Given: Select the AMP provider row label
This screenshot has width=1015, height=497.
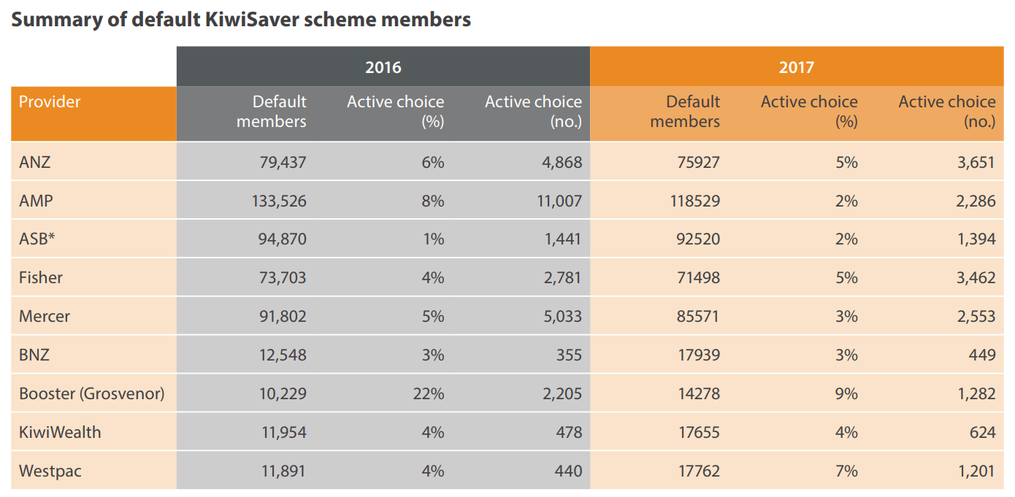Looking at the screenshot, I should click(x=36, y=200).
